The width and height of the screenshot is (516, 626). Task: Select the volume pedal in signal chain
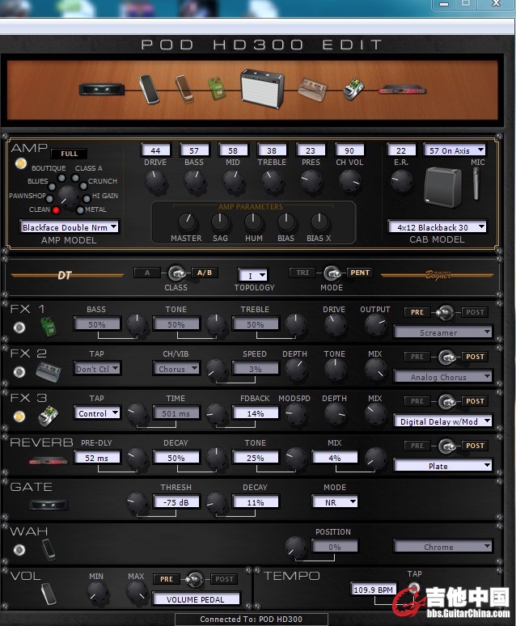click(149, 90)
